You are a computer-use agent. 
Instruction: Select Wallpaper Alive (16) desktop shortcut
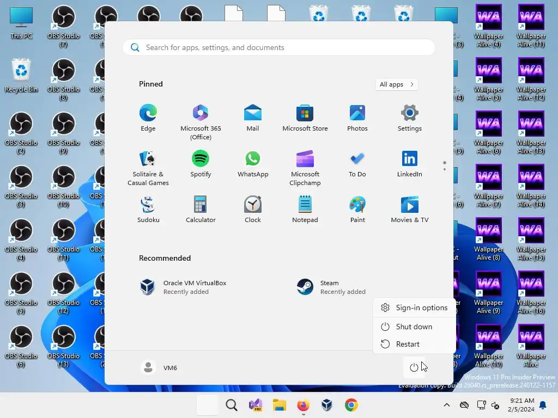click(531, 293)
